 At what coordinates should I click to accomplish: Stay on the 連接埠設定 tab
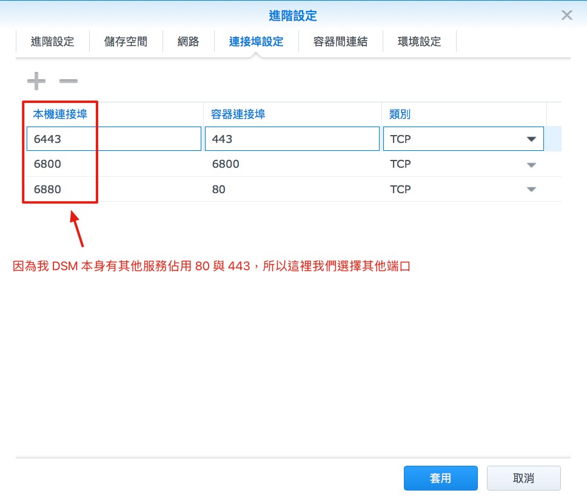click(255, 41)
